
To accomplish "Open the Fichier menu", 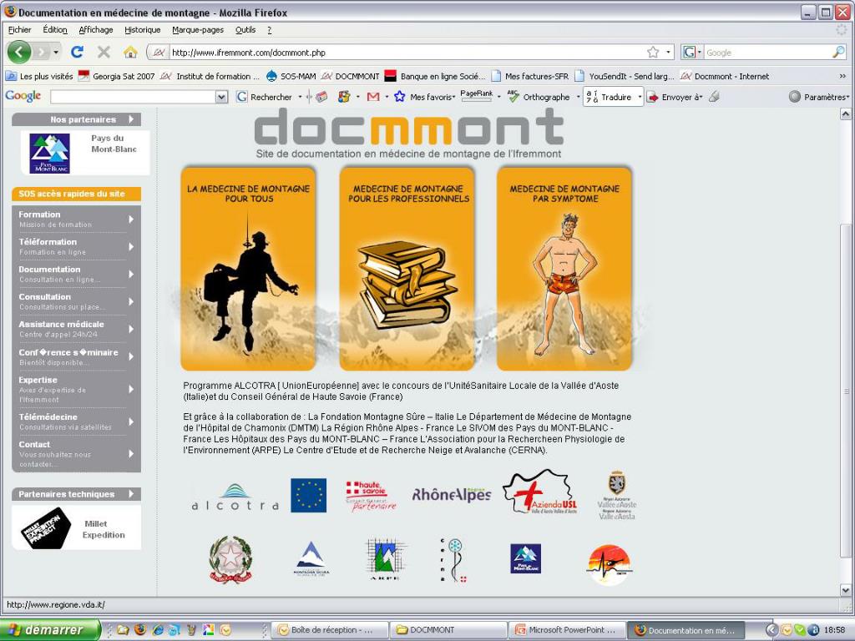I will click(20, 29).
